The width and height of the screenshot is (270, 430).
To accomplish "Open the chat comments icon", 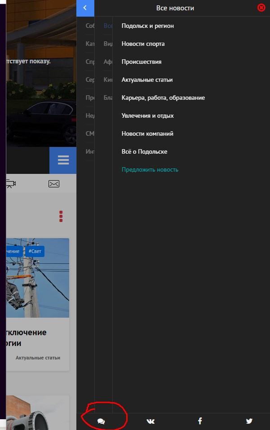I will tap(101, 421).
